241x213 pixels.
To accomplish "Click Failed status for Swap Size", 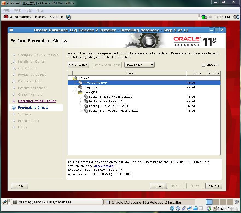I will click(x=191, y=87).
